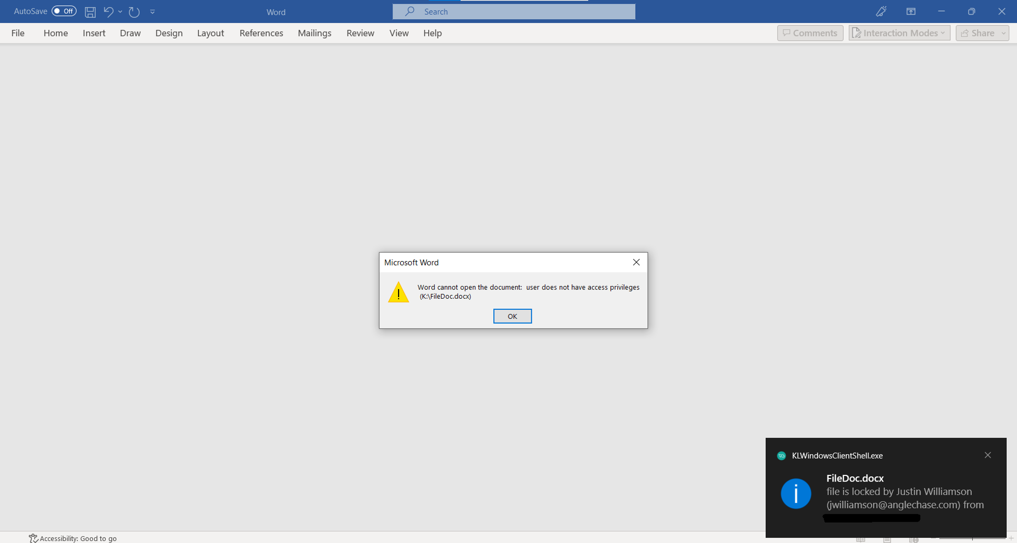This screenshot has height=543, width=1017.
Task: Switch to the Layout tab
Action: coord(211,33)
